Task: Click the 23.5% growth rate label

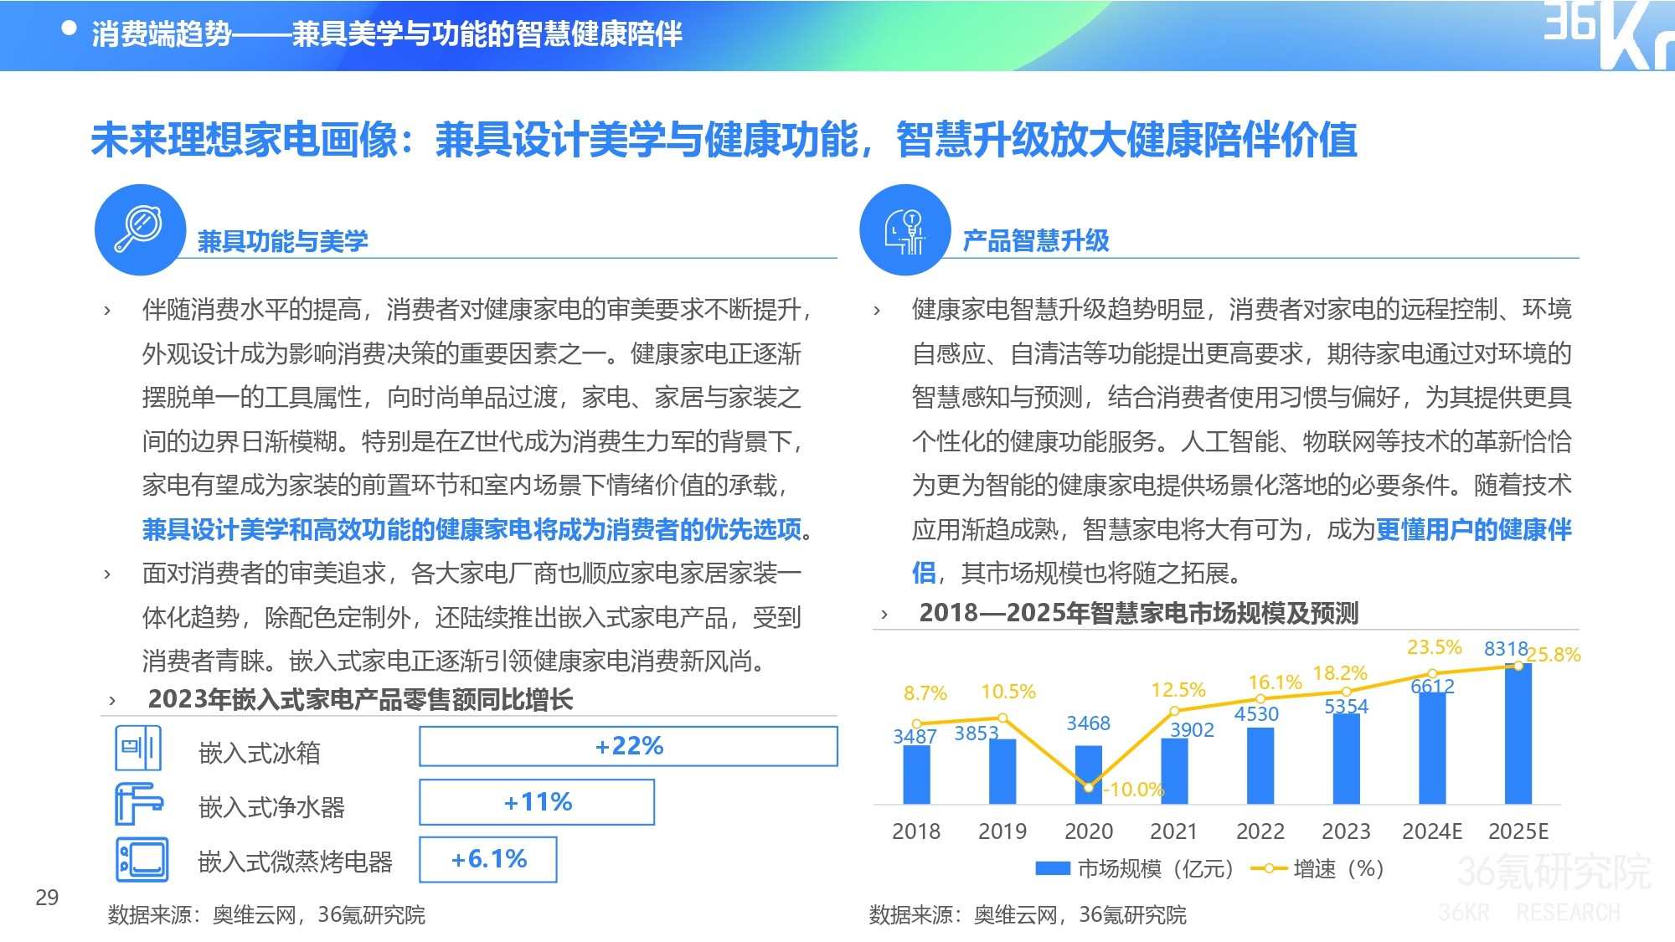Action: click(x=1434, y=647)
